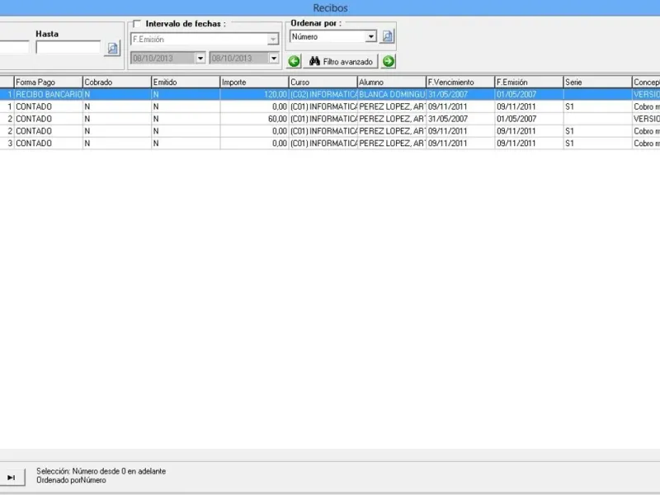660x495 pixels.
Task: Click the lookup icon beside the Ordenar por dropdown
Action: [x=387, y=36]
